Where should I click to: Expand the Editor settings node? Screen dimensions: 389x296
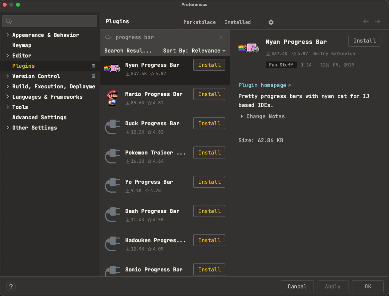pos(8,55)
